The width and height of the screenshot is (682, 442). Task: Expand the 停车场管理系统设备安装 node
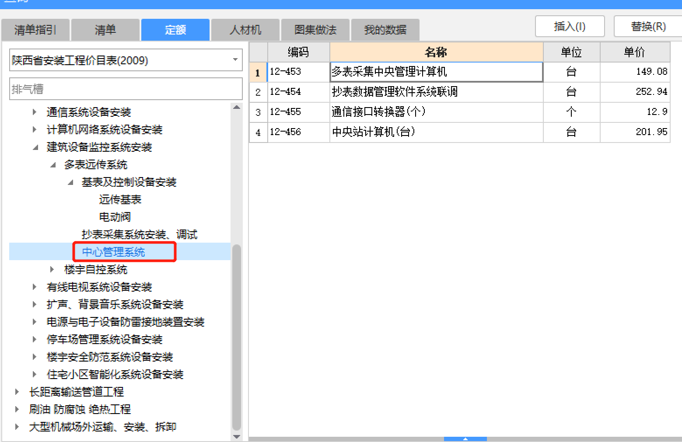[35, 339]
